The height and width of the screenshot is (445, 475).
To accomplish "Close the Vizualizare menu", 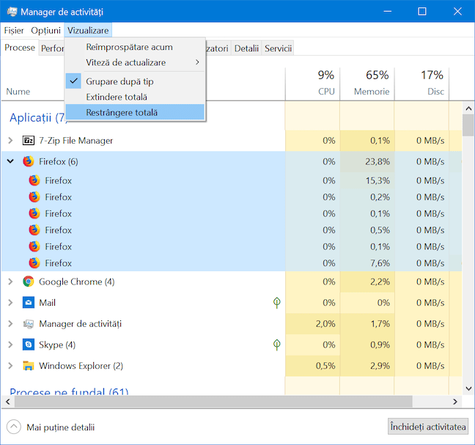I will (88, 31).
